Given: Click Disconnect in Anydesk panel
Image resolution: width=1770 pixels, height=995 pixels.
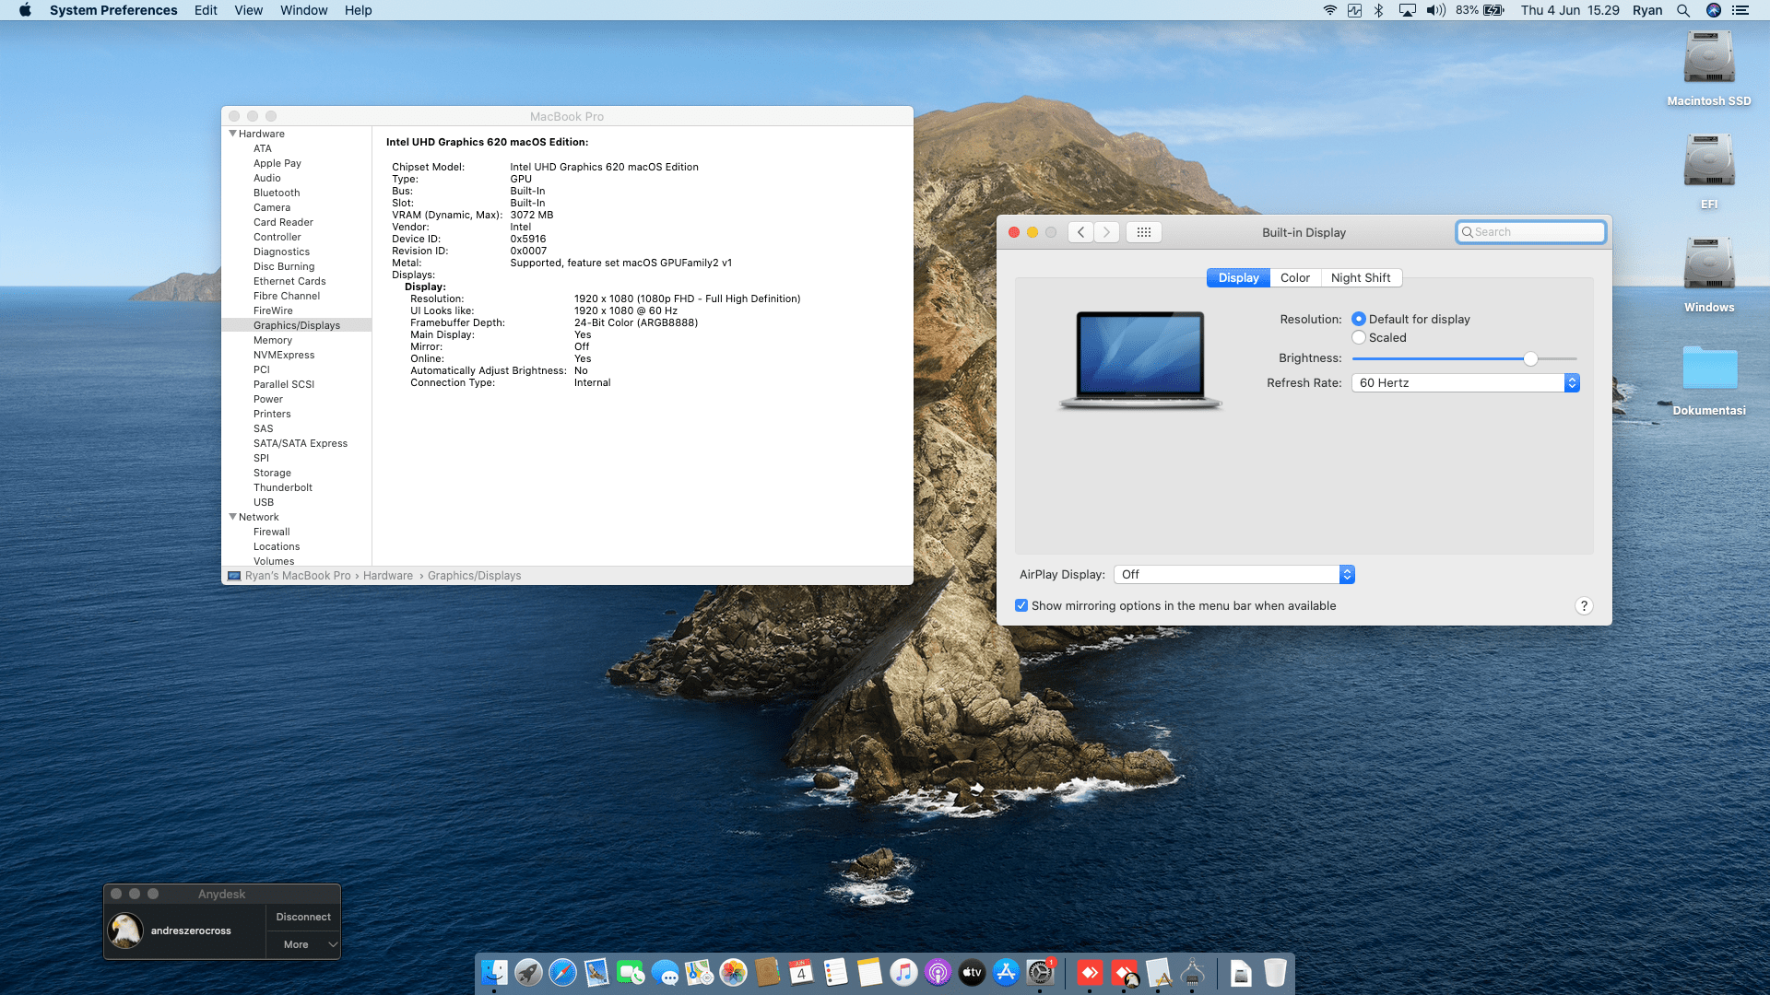Looking at the screenshot, I should (x=303, y=918).
